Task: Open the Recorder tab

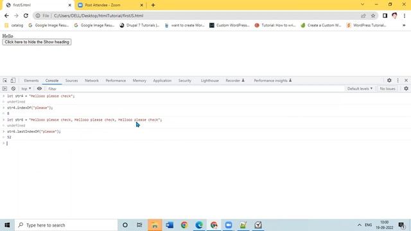Action: click(235, 81)
